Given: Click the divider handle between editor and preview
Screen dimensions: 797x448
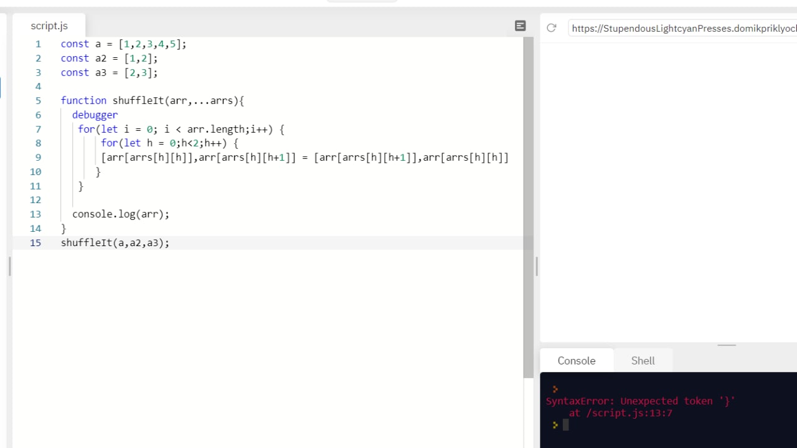Looking at the screenshot, I should 537,267.
